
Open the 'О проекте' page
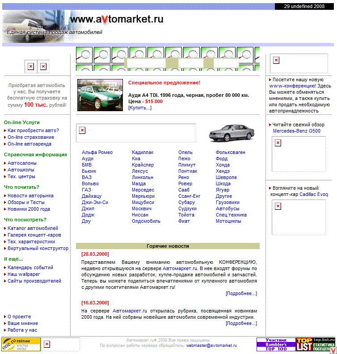tap(19, 317)
